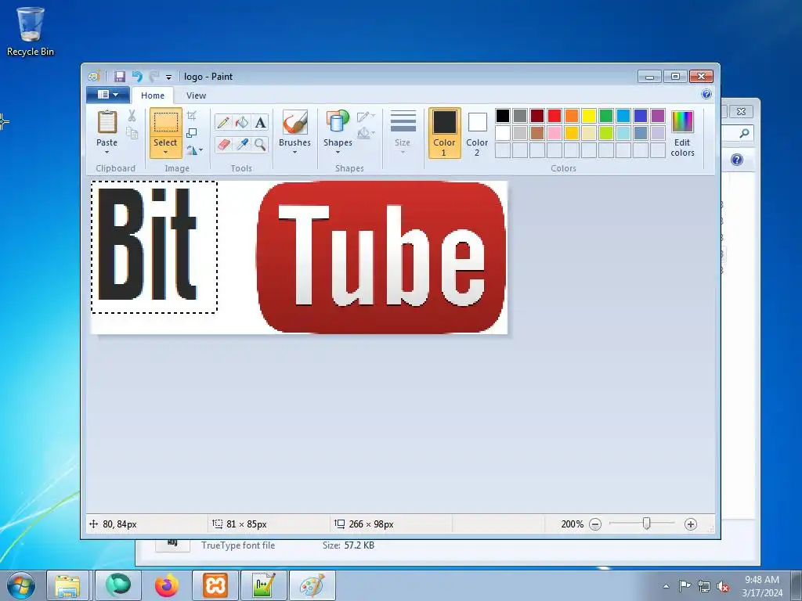Click the Windows Start button

point(21,585)
